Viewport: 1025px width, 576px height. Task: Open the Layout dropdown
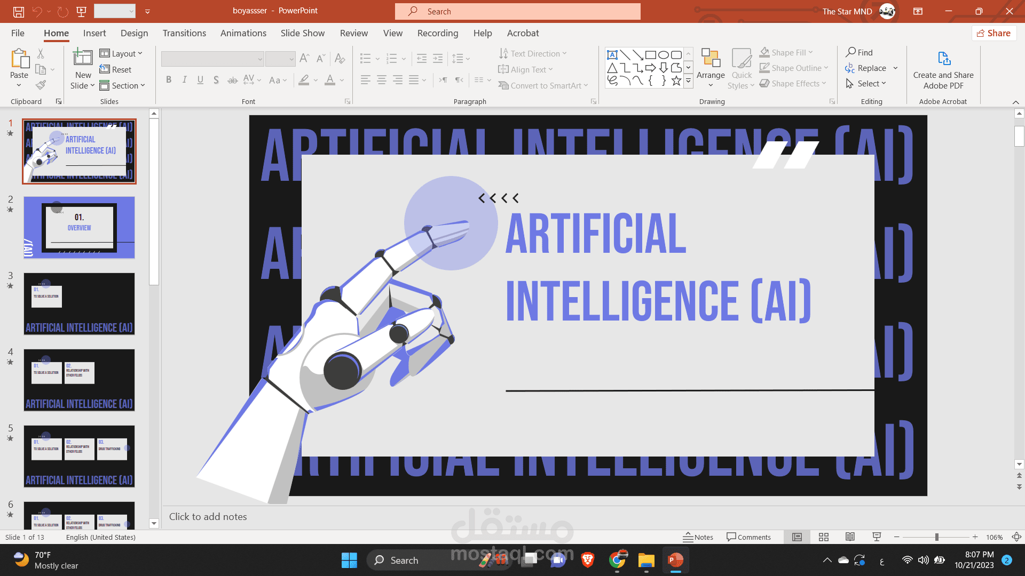[x=121, y=53]
